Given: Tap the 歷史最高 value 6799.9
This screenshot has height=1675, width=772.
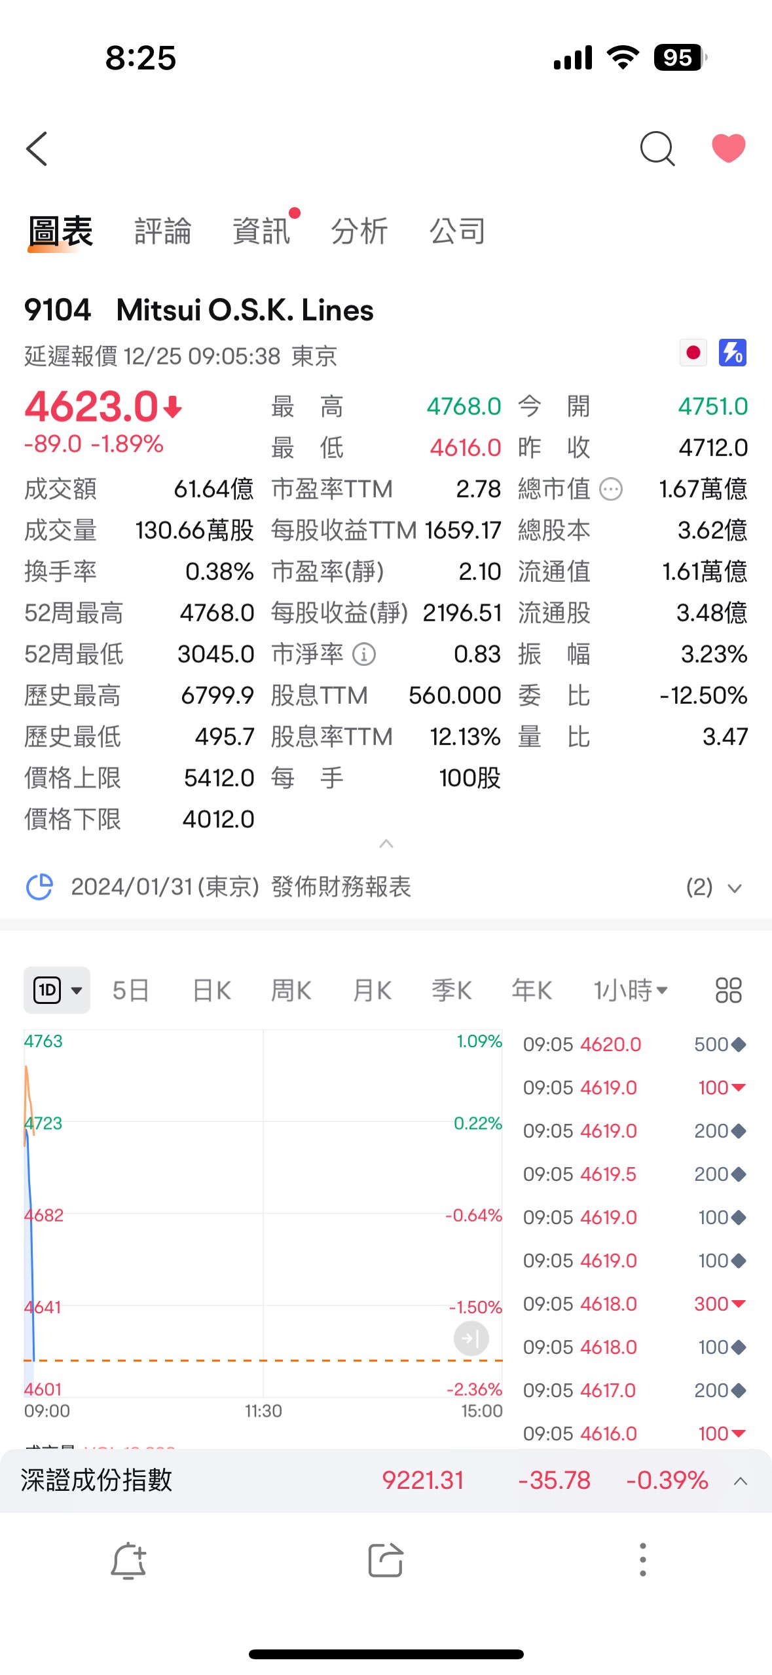Looking at the screenshot, I should pyautogui.click(x=217, y=696).
